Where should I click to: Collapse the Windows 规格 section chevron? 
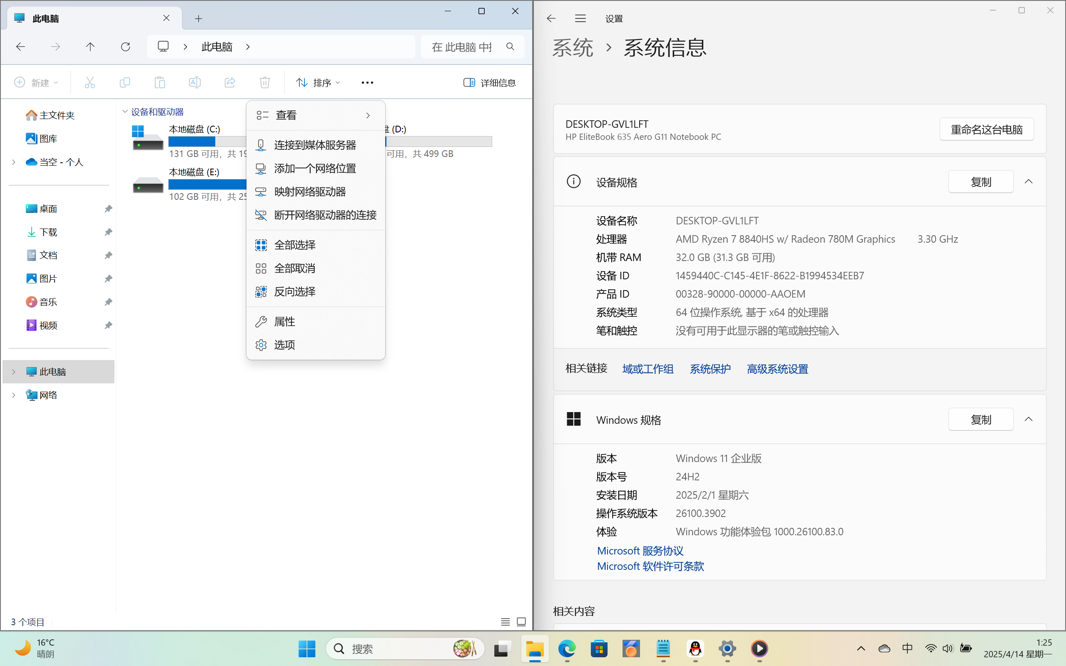pyautogui.click(x=1029, y=419)
